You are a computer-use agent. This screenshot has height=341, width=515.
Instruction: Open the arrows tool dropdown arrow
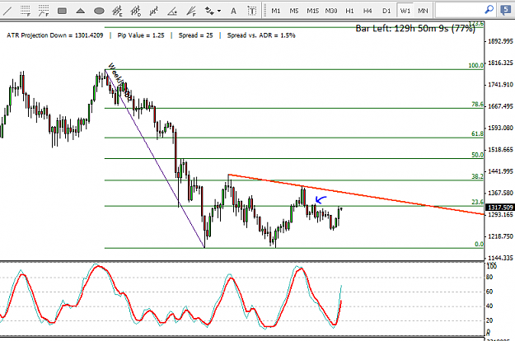[x=219, y=12]
